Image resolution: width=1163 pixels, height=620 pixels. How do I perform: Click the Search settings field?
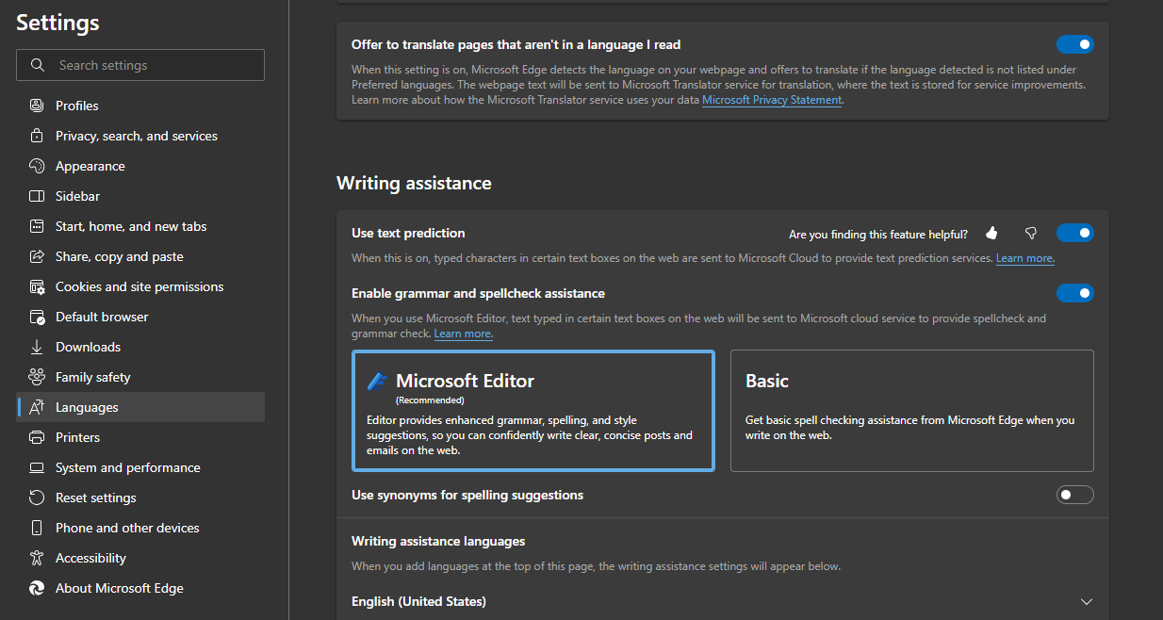[140, 65]
